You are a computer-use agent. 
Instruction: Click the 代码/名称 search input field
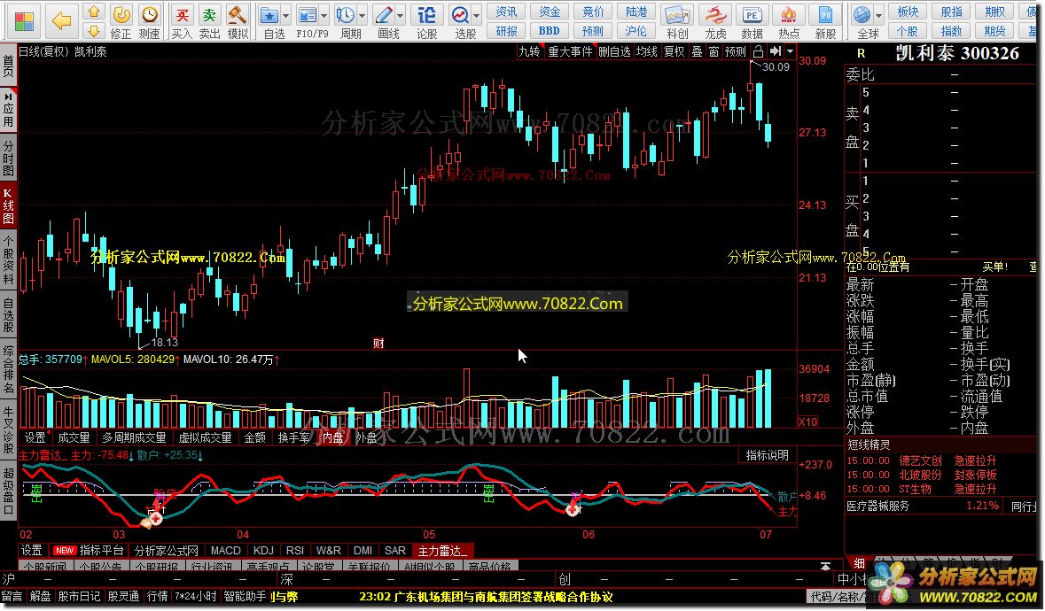[838, 596]
